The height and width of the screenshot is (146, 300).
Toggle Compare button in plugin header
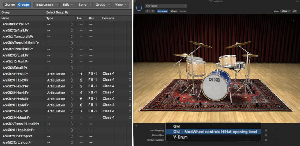pos(162,11)
